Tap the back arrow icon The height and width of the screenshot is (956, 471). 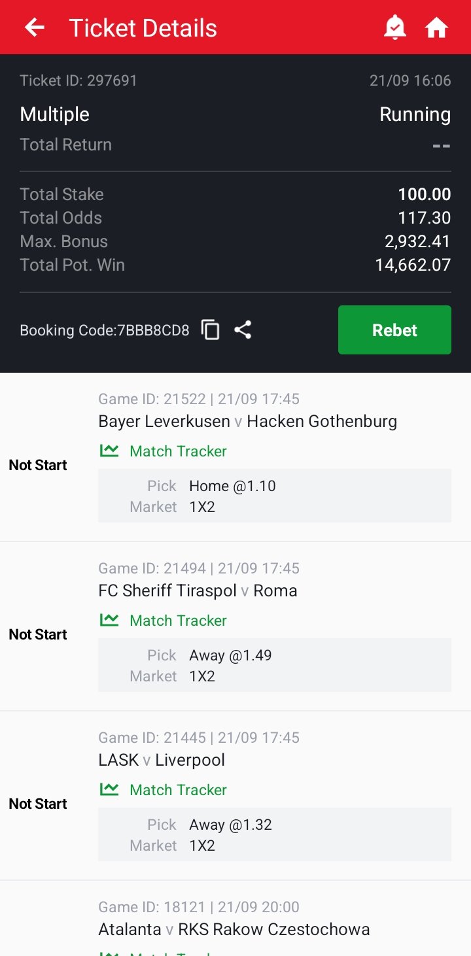[35, 27]
